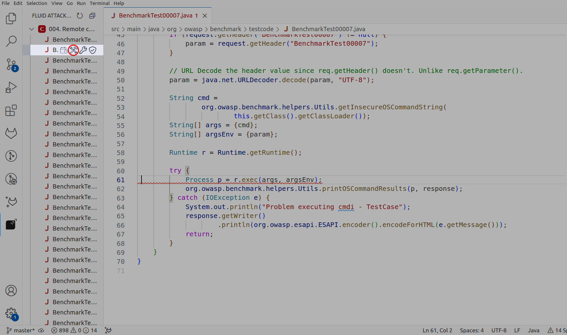This screenshot has width=567, height=335.
Task: Click the r.exec(args, argsEnv) call
Action: point(276,180)
